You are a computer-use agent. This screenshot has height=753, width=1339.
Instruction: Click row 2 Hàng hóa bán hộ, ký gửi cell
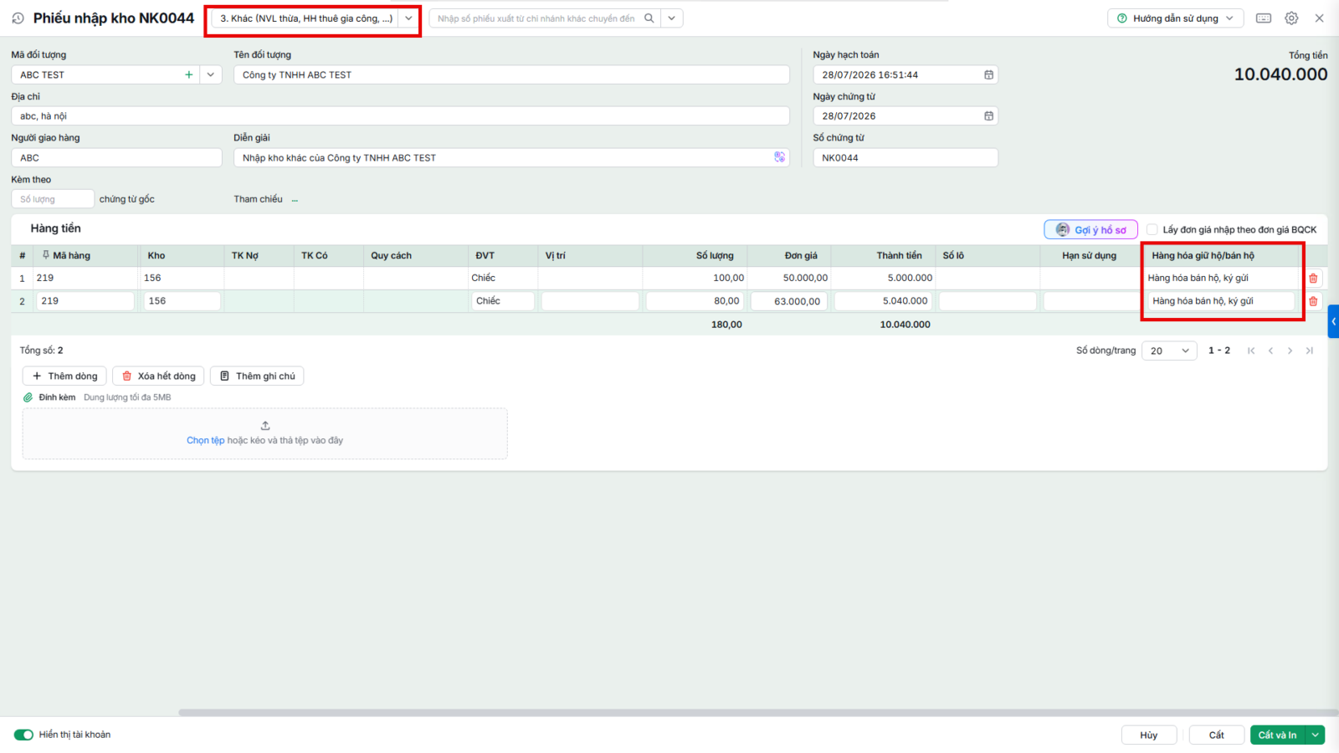point(1221,301)
